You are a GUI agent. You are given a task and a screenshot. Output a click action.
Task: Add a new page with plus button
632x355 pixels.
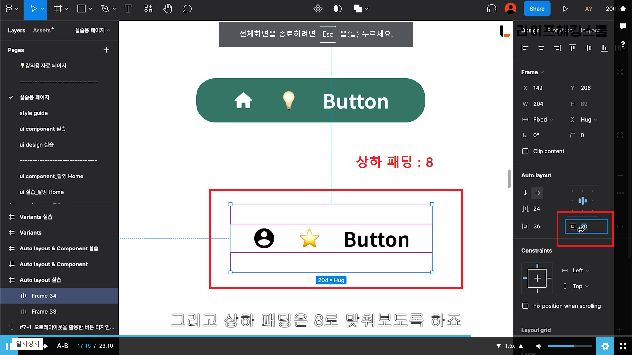pyautogui.click(x=106, y=50)
